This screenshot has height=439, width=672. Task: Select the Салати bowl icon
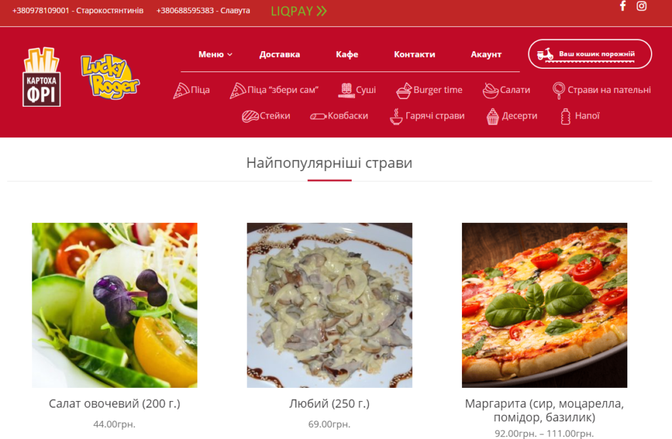491,90
